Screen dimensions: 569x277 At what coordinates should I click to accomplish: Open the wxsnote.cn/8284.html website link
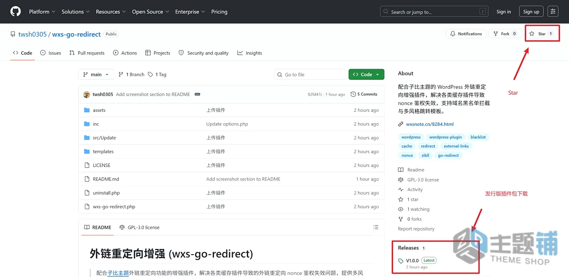tap(430, 124)
